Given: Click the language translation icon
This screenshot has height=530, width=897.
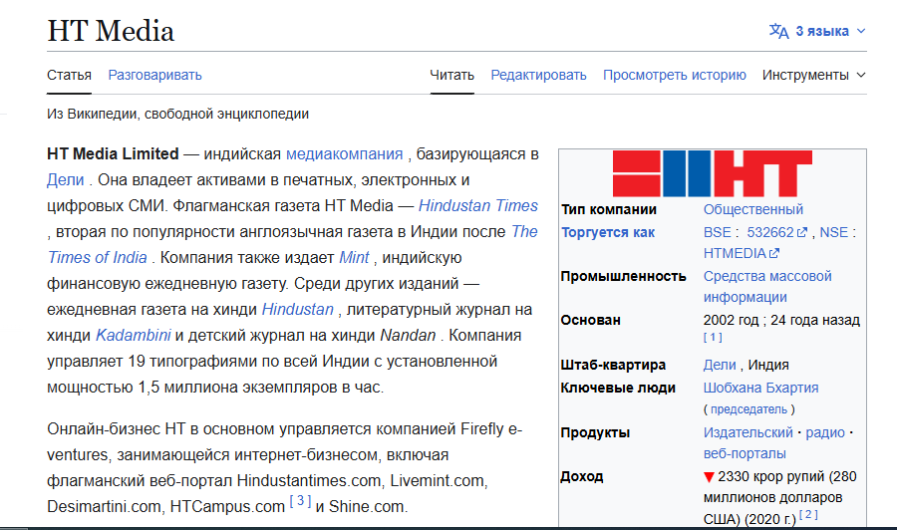Looking at the screenshot, I should click(778, 31).
